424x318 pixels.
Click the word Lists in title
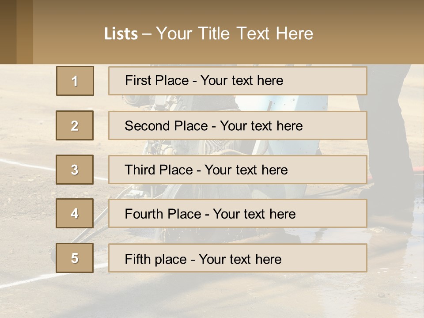(x=121, y=34)
